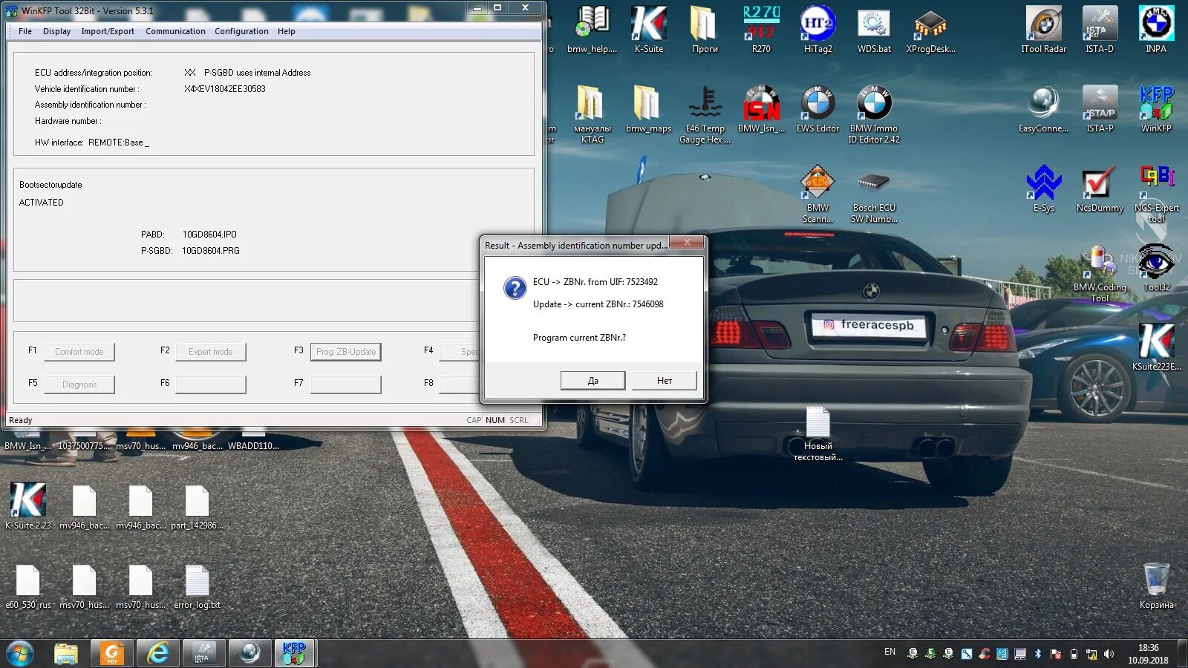Click the empty F6 button in WinKFP

pyautogui.click(x=210, y=384)
